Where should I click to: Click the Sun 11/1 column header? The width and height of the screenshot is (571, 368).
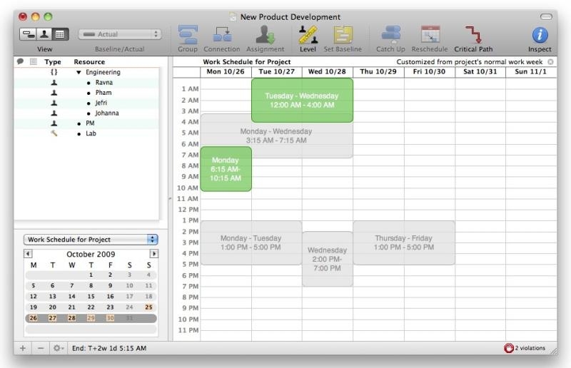click(x=531, y=72)
